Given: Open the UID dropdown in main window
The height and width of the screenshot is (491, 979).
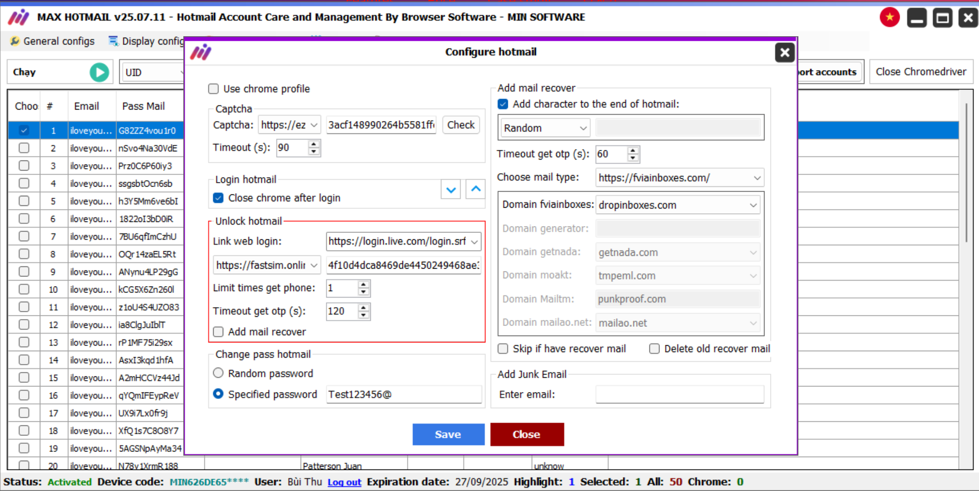Looking at the screenshot, I should [153, 72].
